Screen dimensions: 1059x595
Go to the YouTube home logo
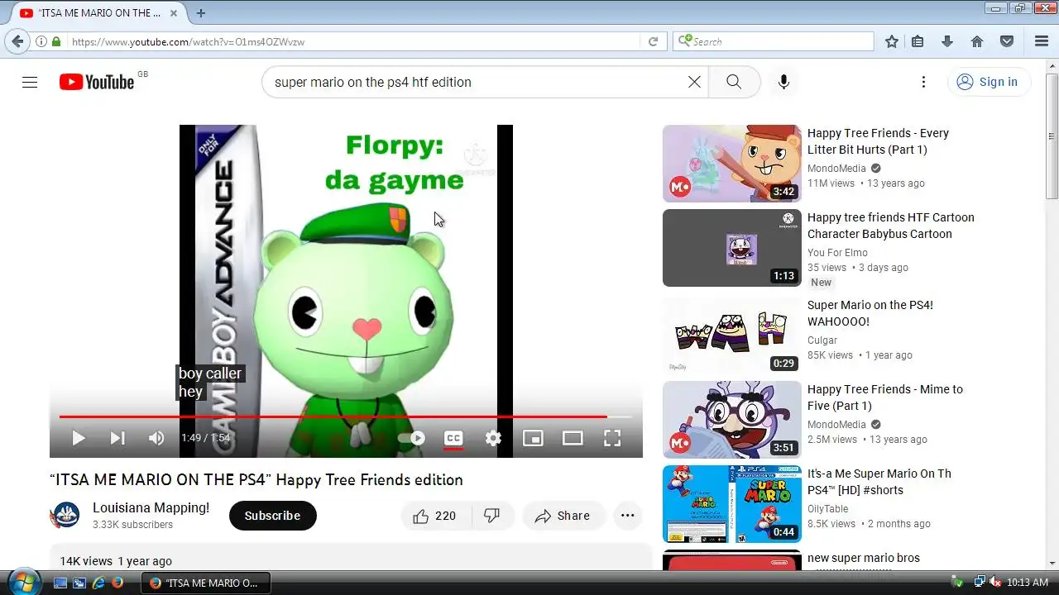(97, 82)
